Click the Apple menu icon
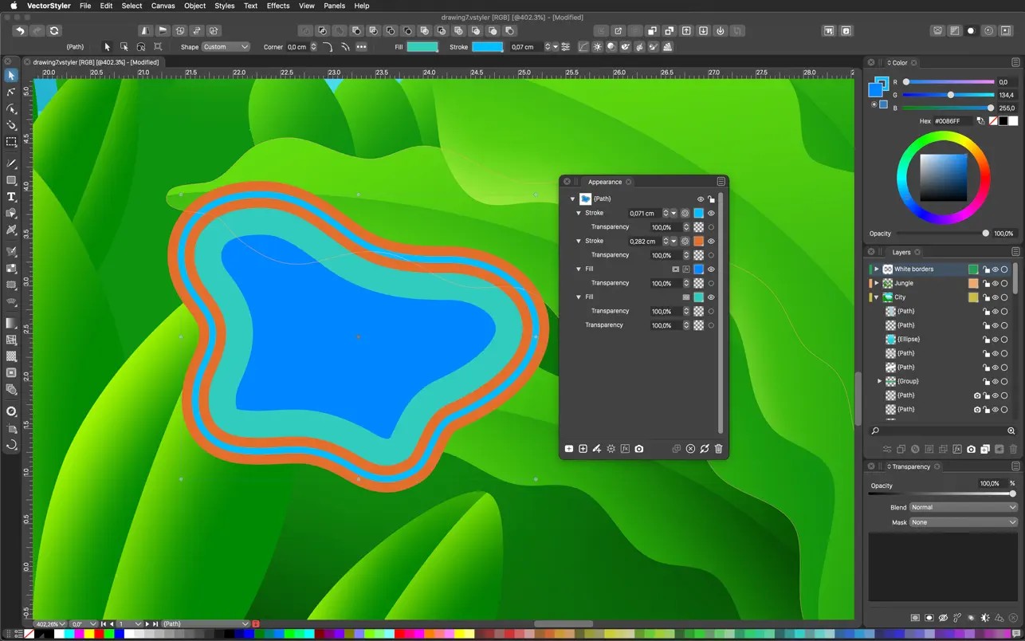1025x641 pixels. pos(13,6)
